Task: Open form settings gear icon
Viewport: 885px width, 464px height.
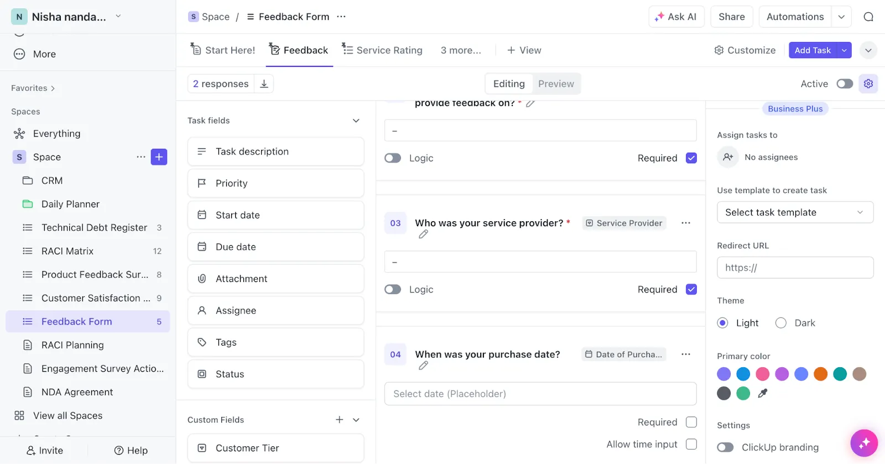Action: (868, 84)
